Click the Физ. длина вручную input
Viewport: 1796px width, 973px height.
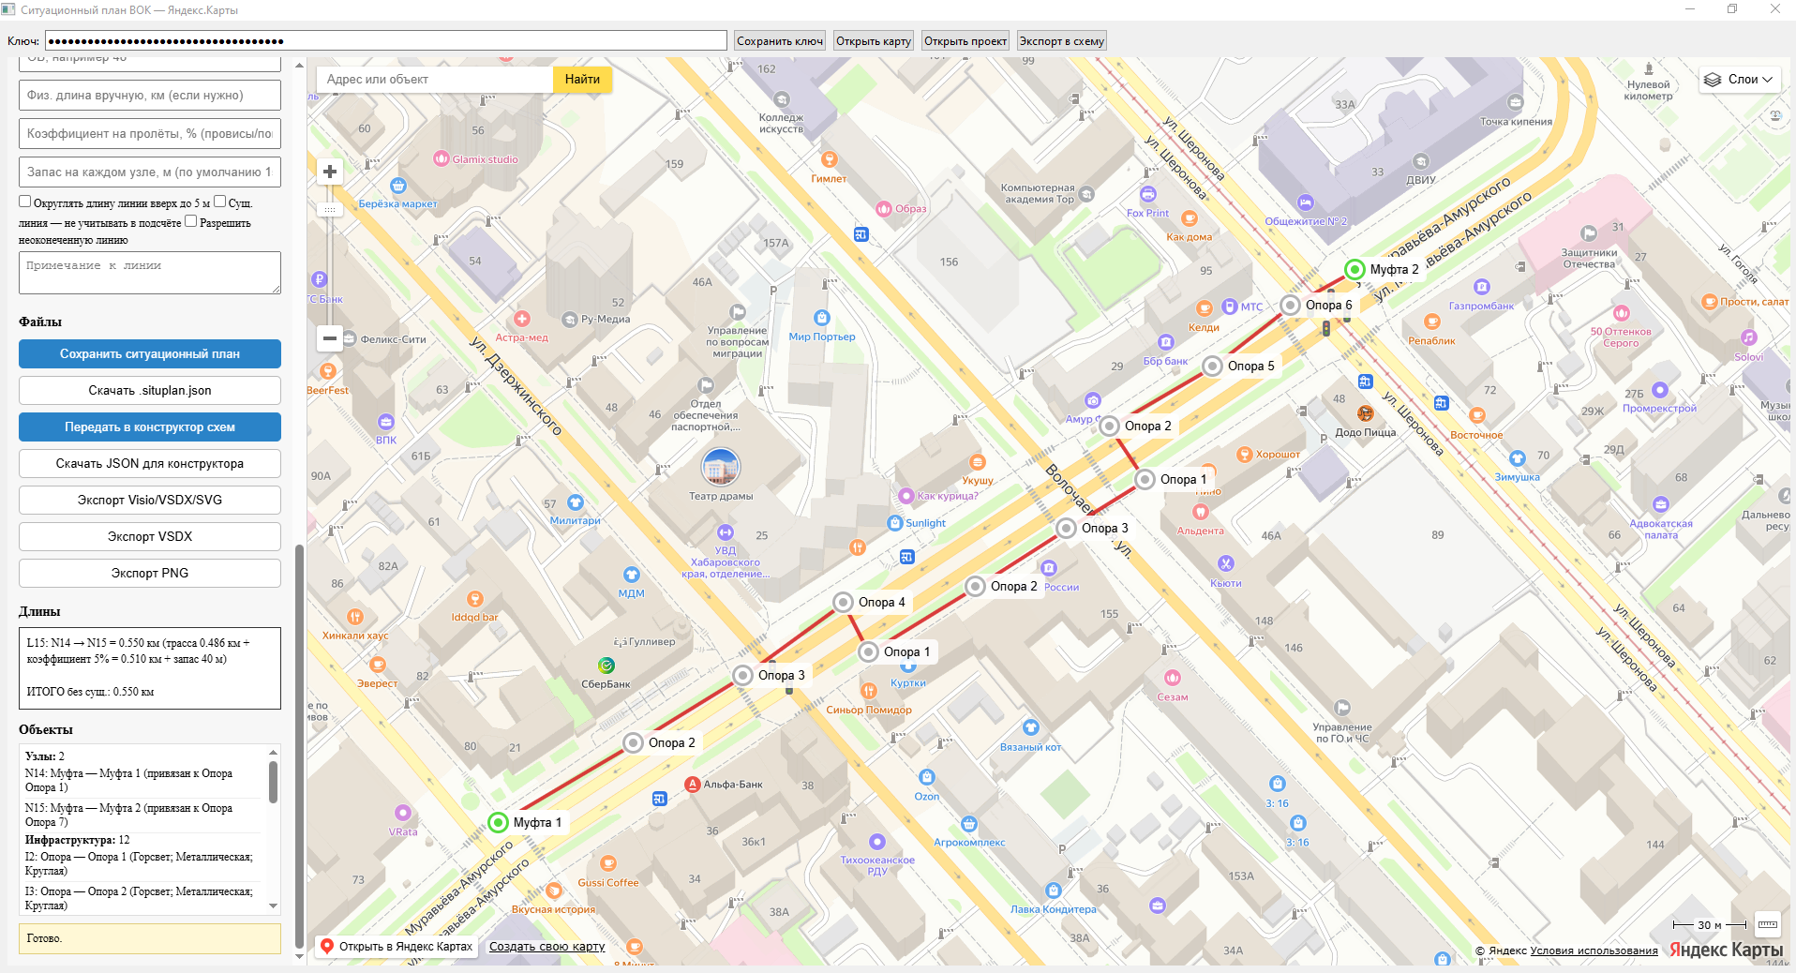coord(150,96)
